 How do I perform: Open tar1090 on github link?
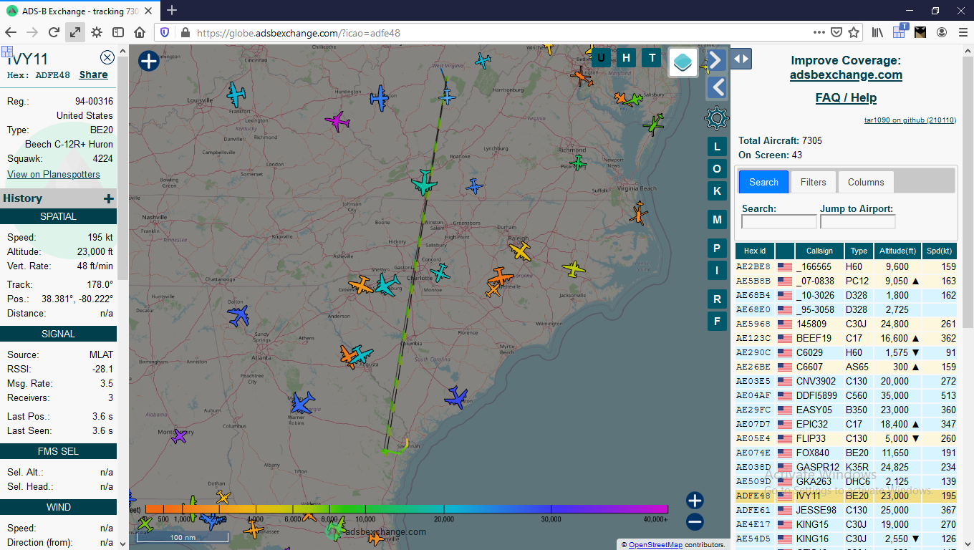(x=910, y=120)
